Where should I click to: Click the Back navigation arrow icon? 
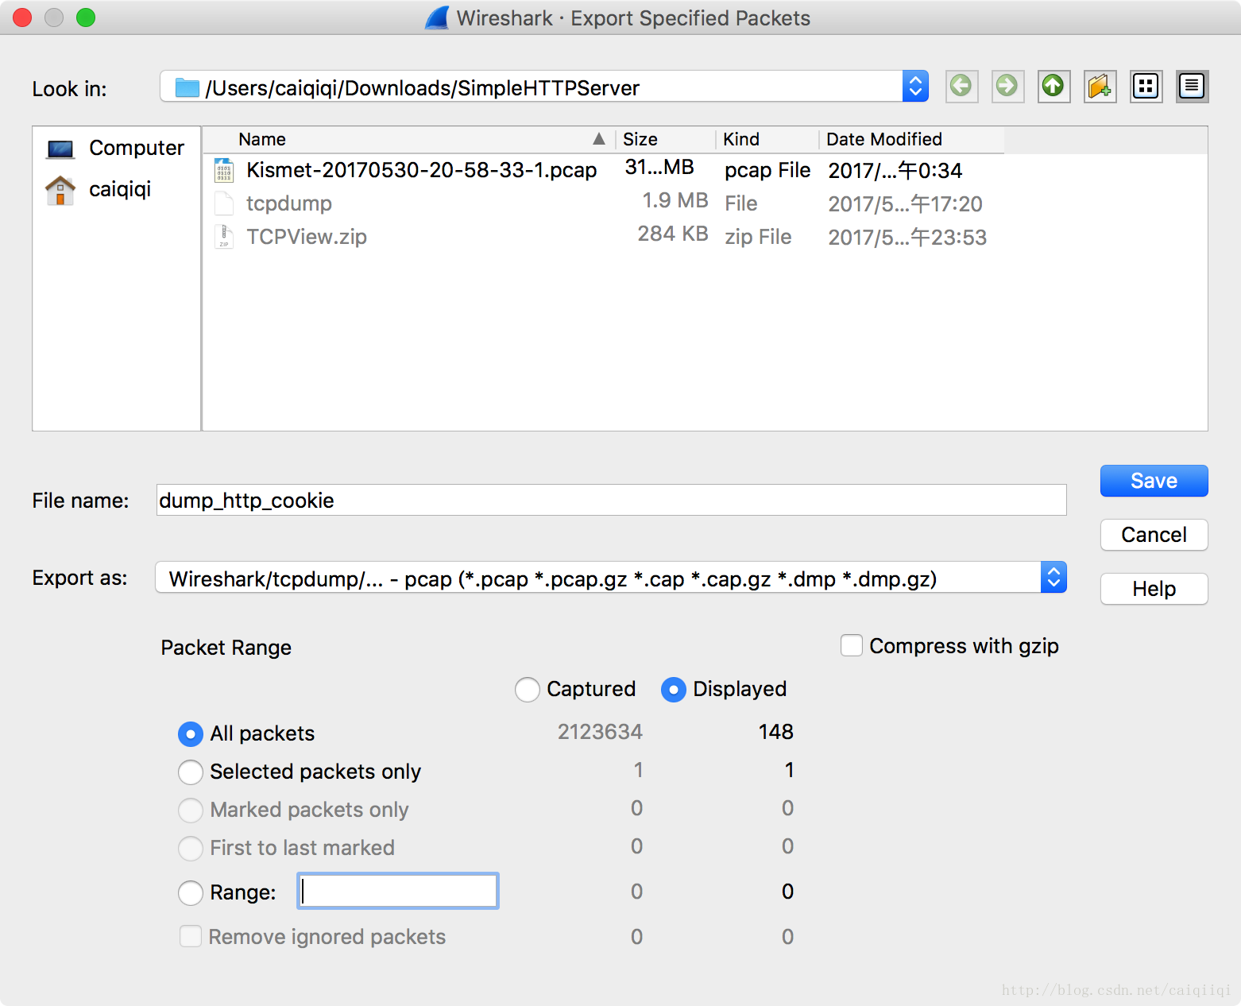point(961,86)
